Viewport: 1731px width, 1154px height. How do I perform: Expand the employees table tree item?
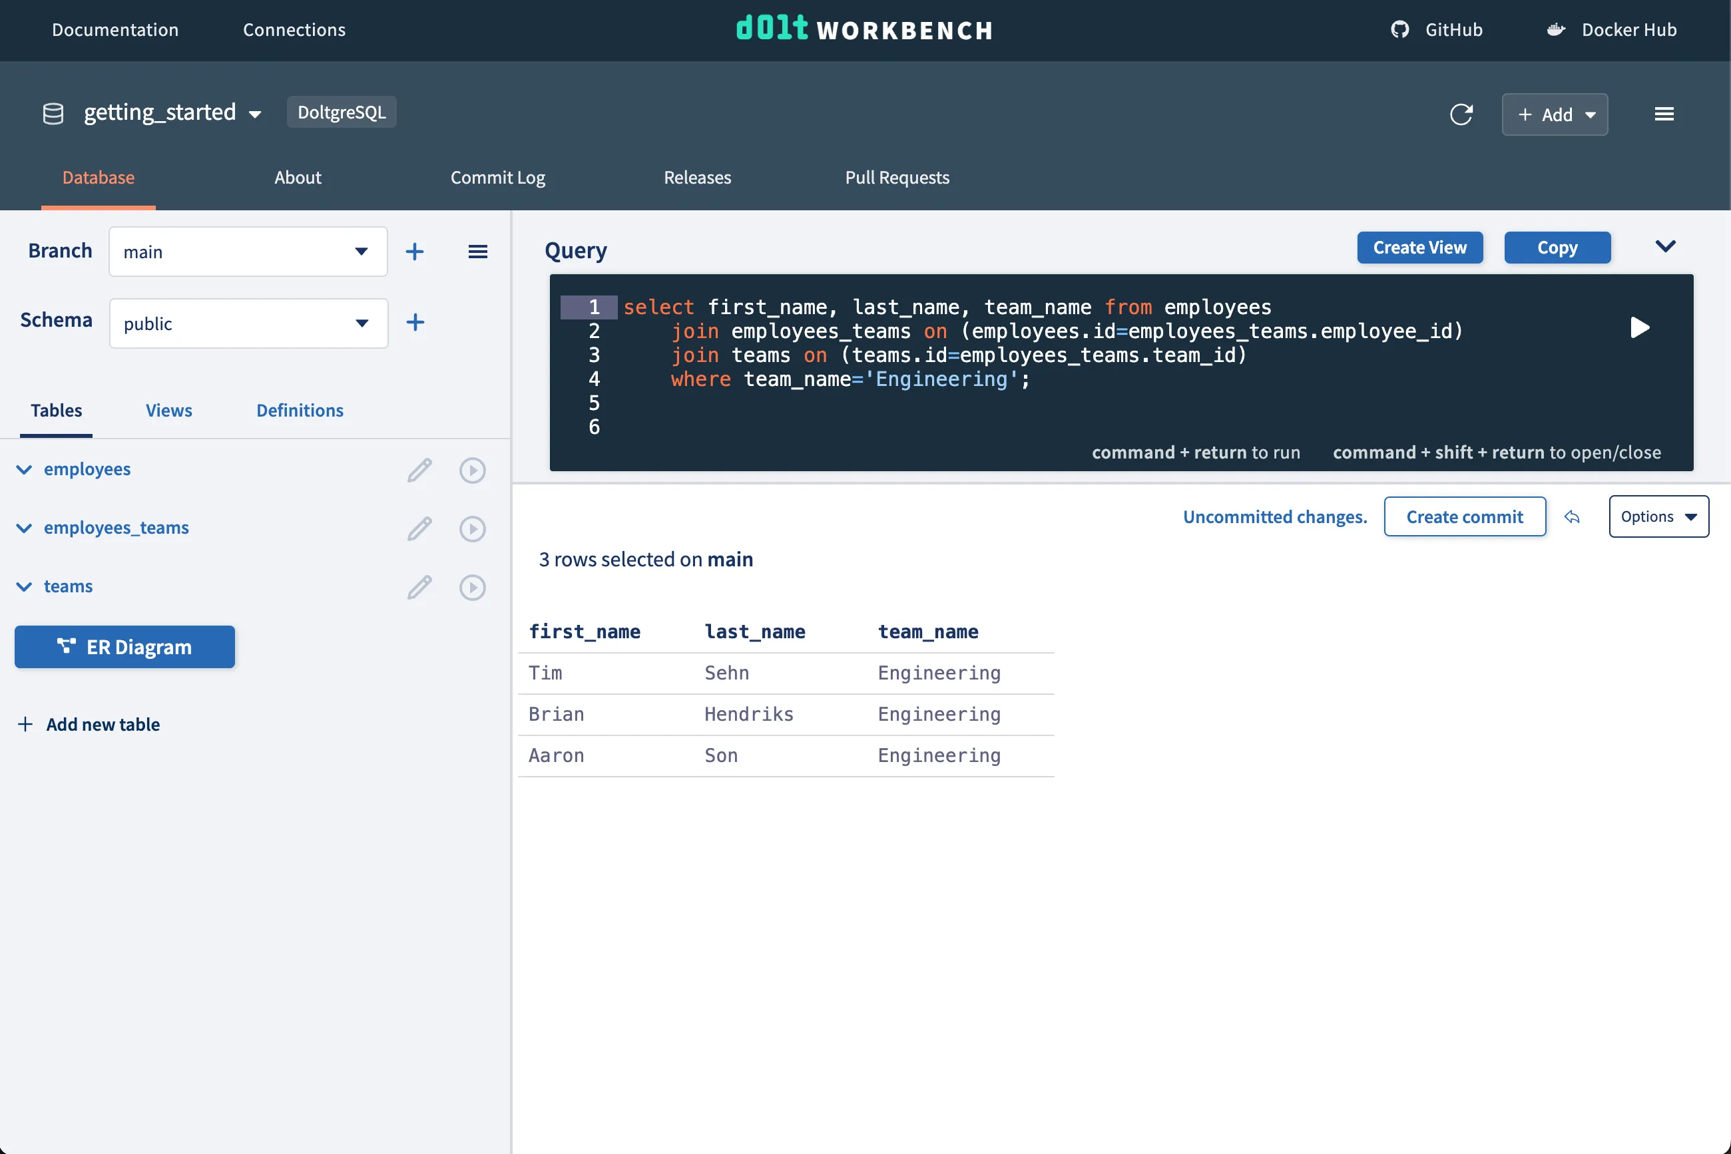tap(24, 470)
